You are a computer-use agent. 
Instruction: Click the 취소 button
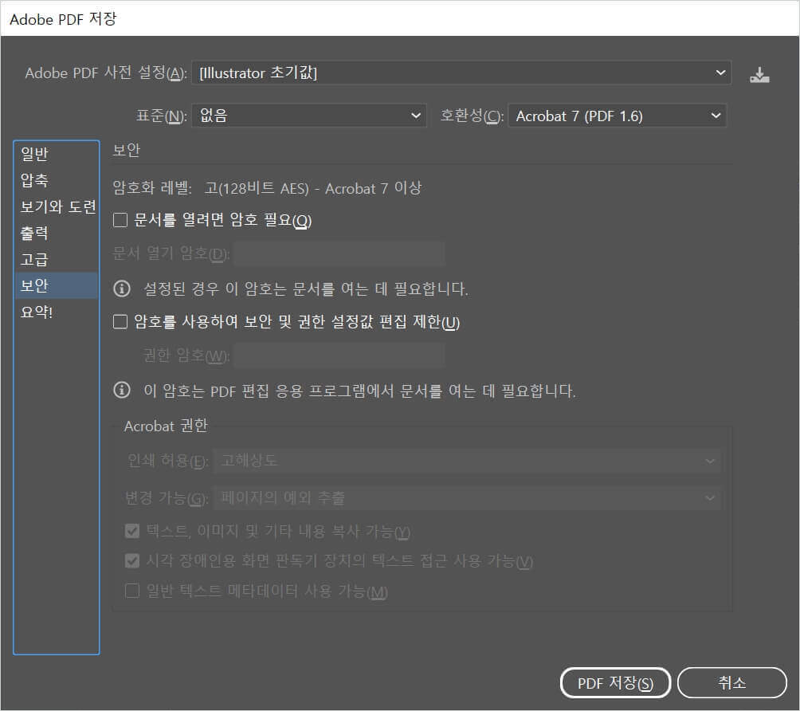tap(732, 683)
